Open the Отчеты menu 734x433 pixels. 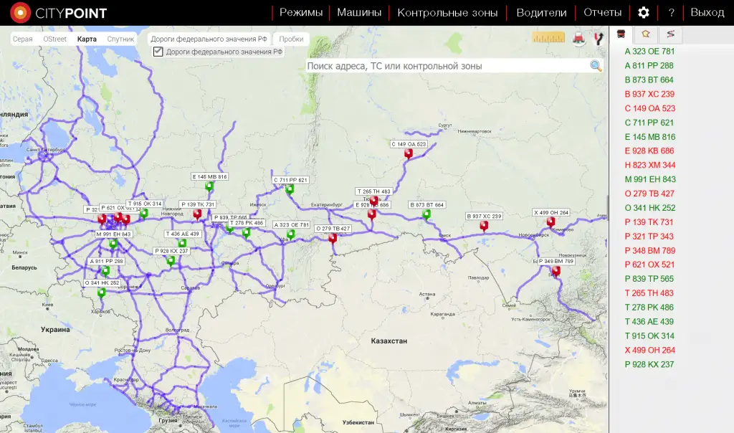tap(602, 12)
